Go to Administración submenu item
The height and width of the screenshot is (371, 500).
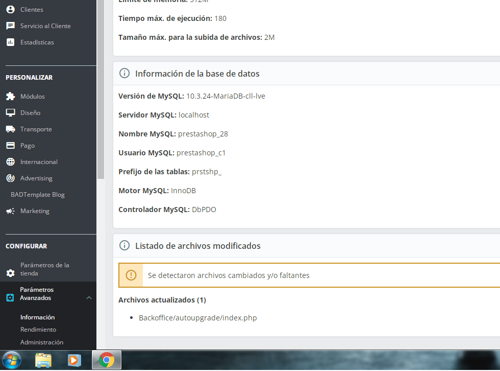pyautogui.click(x=42, y=342)
